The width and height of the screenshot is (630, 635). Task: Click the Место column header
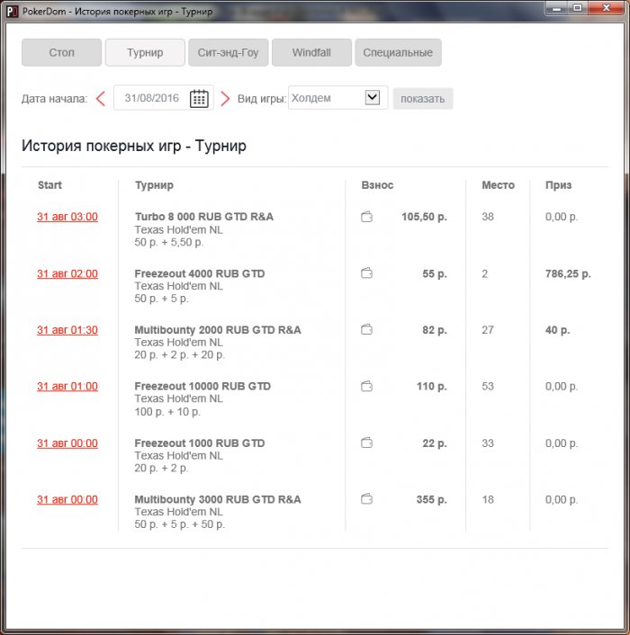coord(498,185)
